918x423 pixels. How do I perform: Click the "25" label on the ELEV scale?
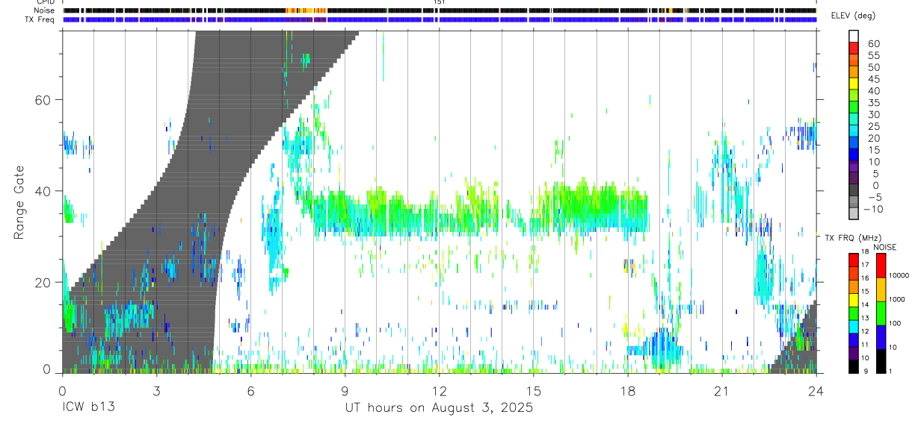873,127
